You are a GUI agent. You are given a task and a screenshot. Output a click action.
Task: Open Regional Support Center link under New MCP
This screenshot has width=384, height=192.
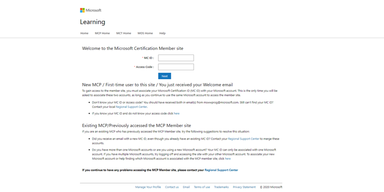point(131,107)
